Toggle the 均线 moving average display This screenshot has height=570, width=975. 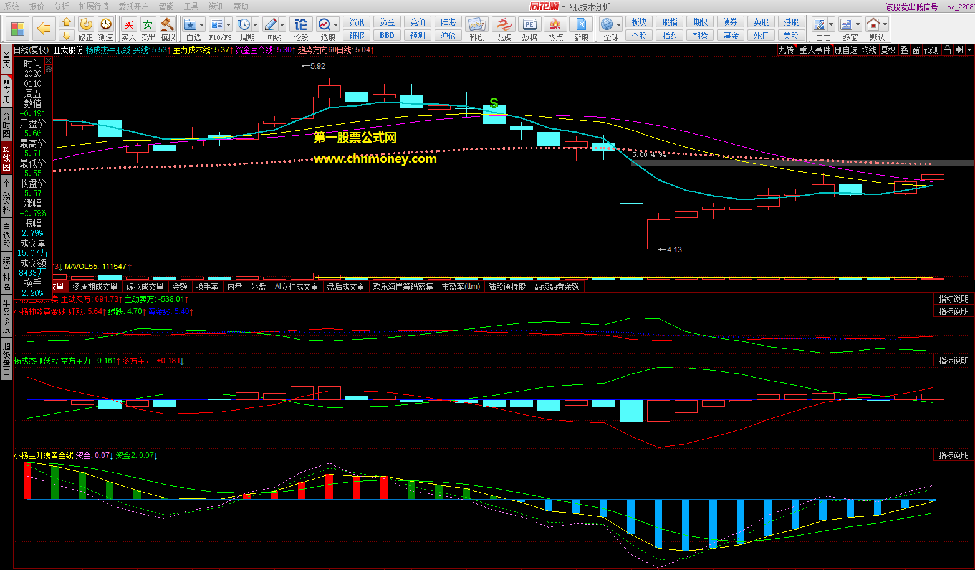coord(869,50)
